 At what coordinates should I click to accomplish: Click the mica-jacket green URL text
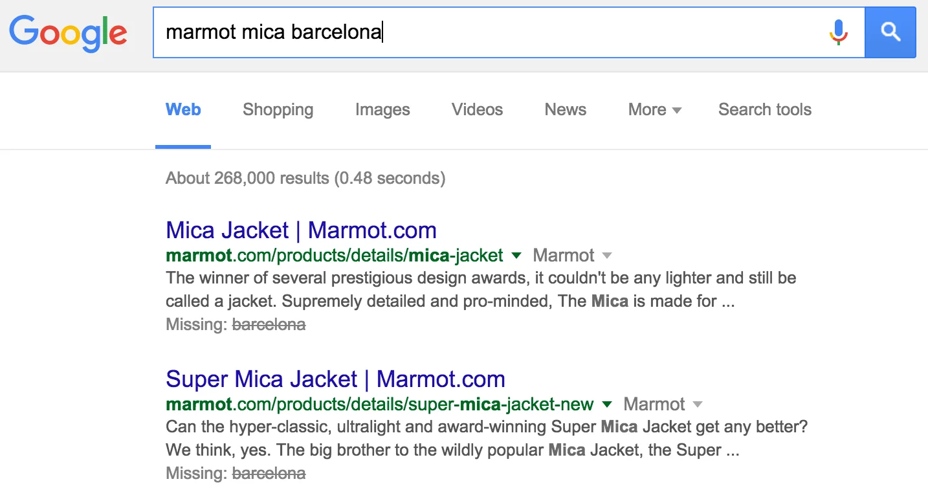pos(334,256)
